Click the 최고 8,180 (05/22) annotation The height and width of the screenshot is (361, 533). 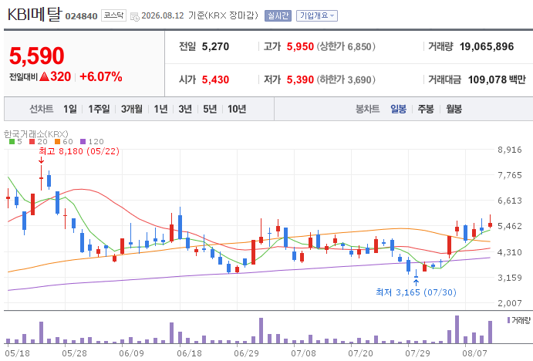(79, 151)
